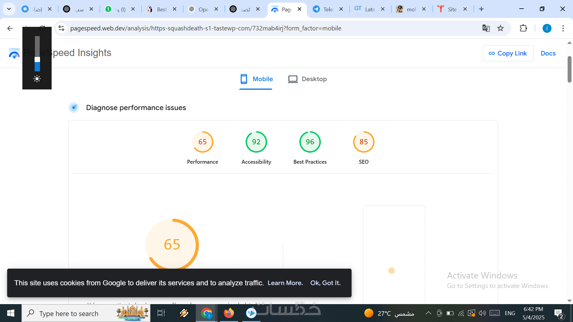Open the Chrome extensions puzzle icon
The image size is (573, 322).
point(523,28)
